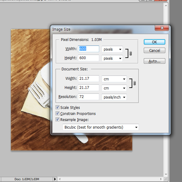Click the status bar arrow next to Doc size

click(55, 179)
